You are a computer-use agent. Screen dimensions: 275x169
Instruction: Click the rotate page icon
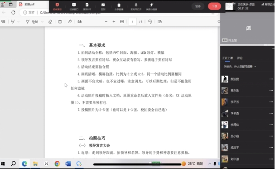pos(150,22)
